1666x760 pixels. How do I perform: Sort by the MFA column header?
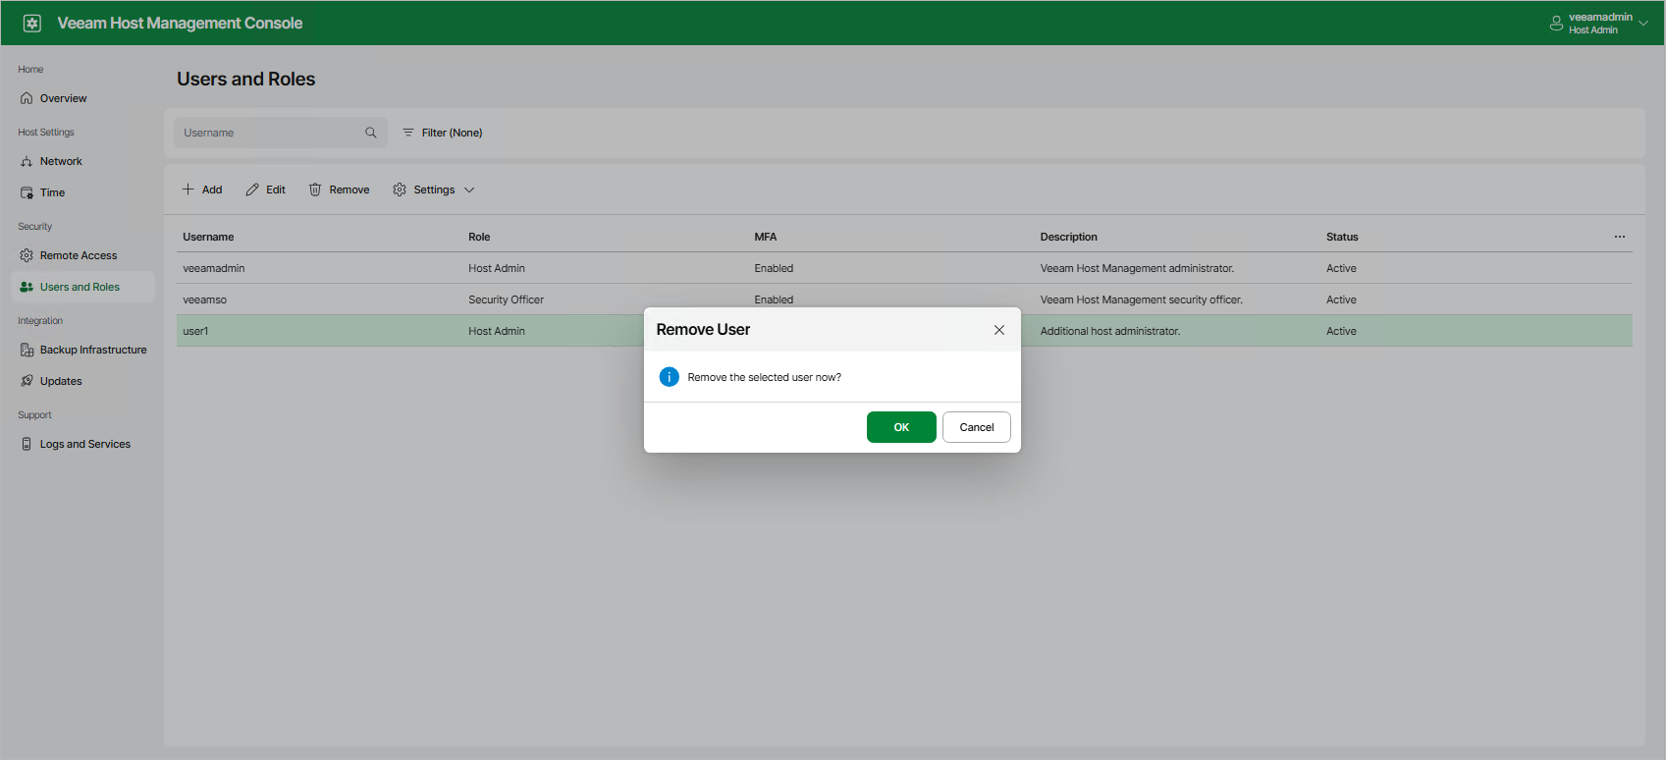[766, 237]
